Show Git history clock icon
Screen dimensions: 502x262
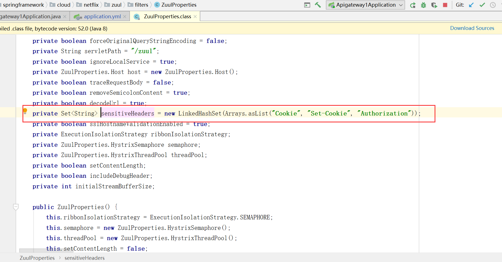click(493, 5)
